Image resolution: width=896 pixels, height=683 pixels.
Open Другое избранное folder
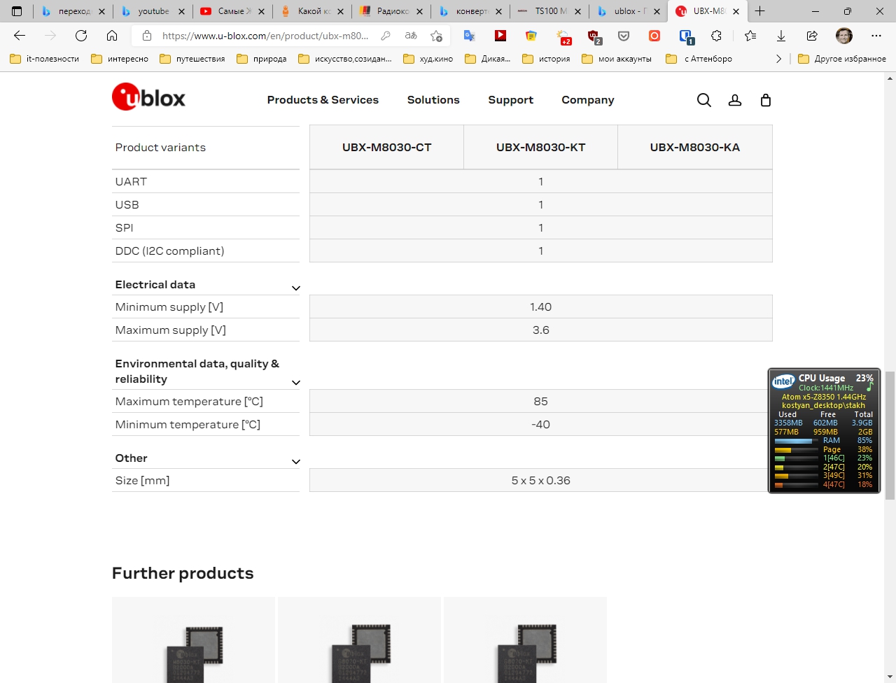click(842, 59)
